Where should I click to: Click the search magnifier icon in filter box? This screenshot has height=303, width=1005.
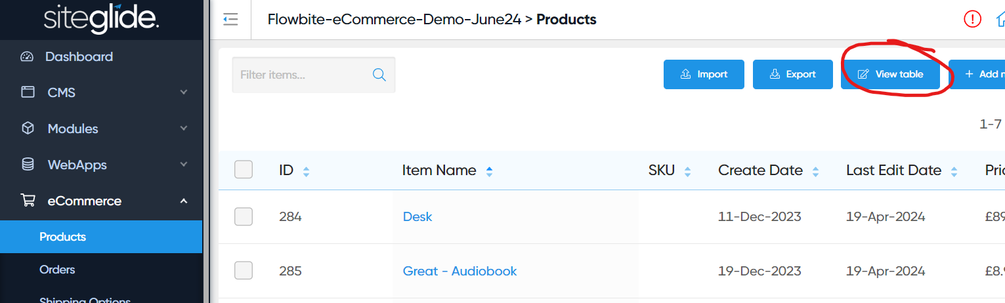point(379,75)
